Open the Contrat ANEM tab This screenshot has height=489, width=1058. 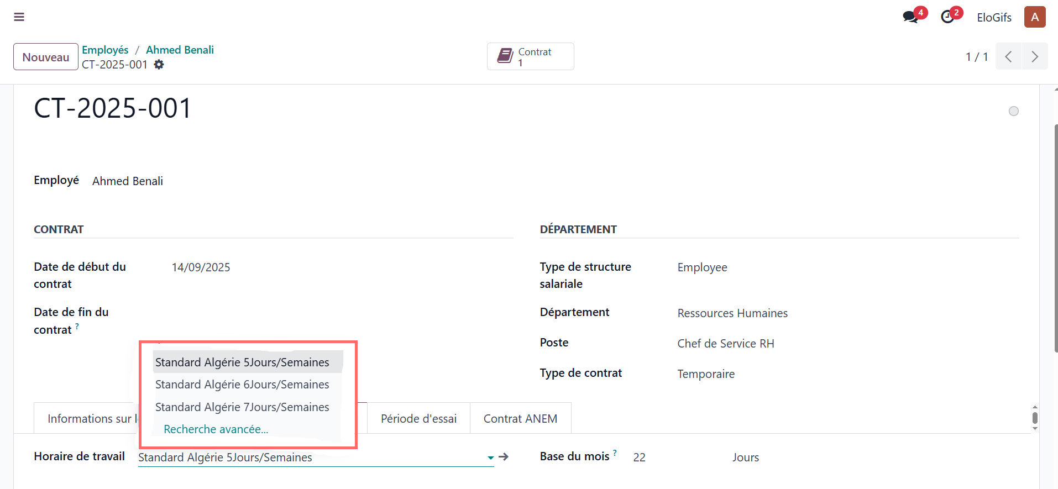tap(520, 419)
